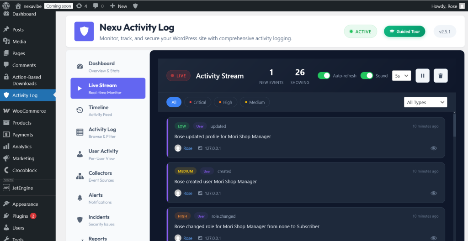Click the ACTIVE status badge
468x241 pixels.
[360, 31]
